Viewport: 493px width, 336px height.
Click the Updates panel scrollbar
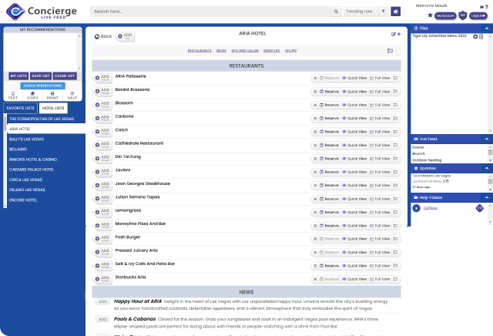490,183
